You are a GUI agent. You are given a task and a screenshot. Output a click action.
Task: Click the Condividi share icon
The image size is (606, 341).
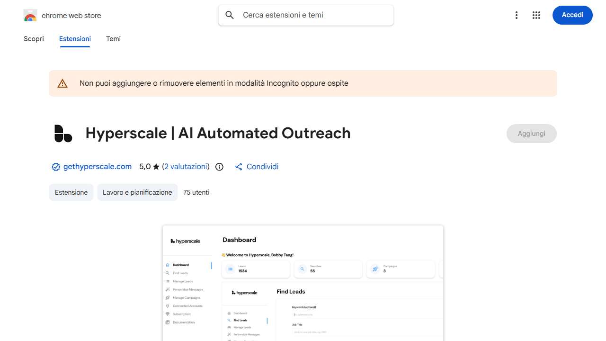coord(239,167)
